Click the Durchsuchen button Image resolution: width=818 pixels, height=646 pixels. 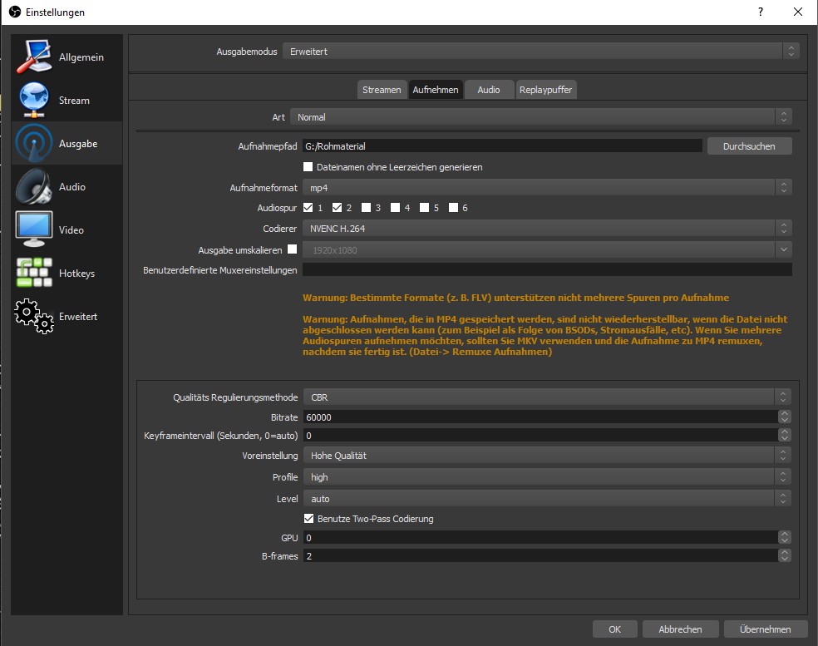[x=749, y=146]
